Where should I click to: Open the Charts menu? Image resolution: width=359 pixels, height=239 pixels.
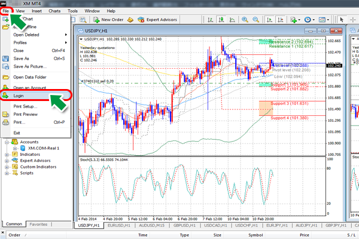click(x=54, y=11)
